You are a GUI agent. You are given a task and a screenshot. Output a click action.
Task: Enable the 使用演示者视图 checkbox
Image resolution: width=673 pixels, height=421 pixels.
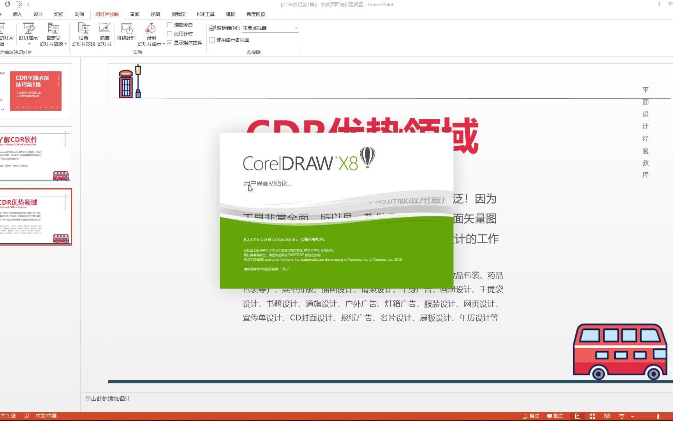212,40
